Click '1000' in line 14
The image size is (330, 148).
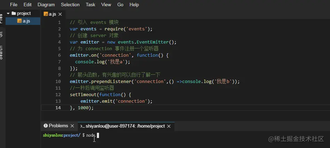tap(83, 108)
